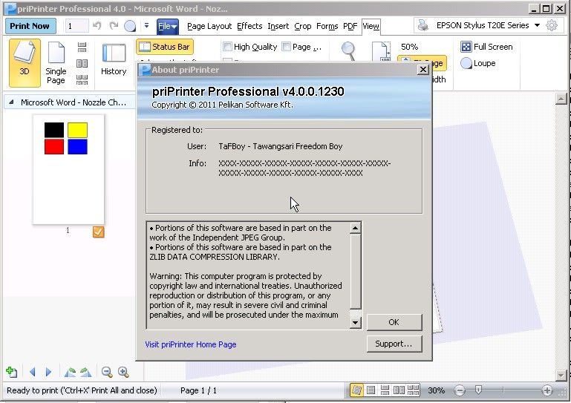Select the 3D view mode
571x403 pixels.
(x=25, y=63)
